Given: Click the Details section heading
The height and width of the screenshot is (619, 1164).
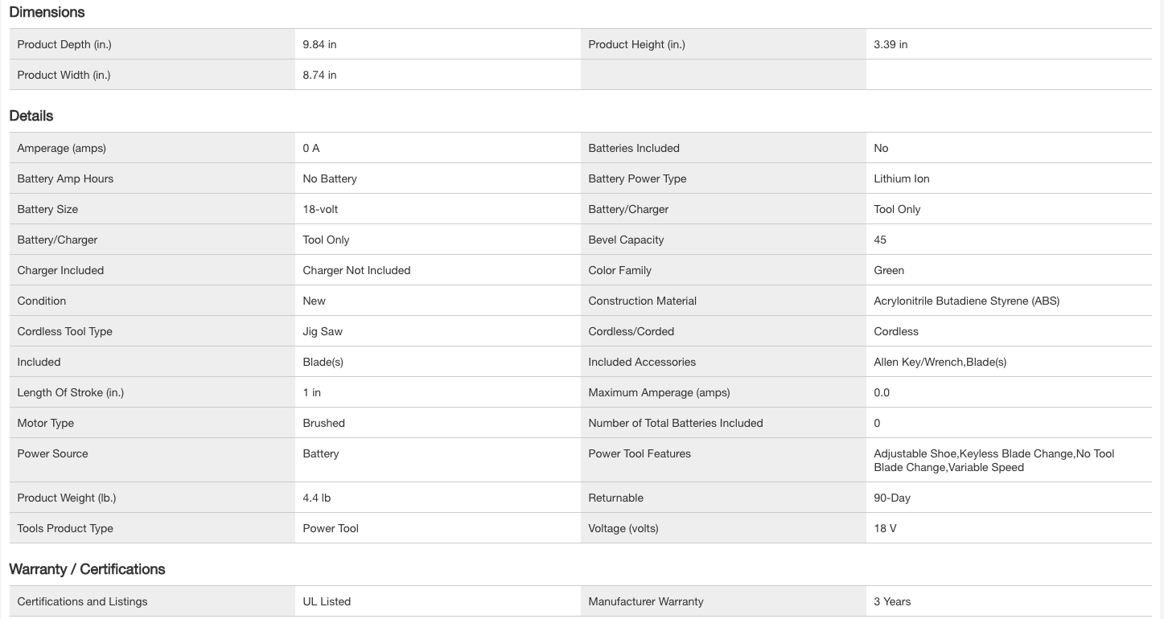Looking at the screenshot, I should click(31, 116).
